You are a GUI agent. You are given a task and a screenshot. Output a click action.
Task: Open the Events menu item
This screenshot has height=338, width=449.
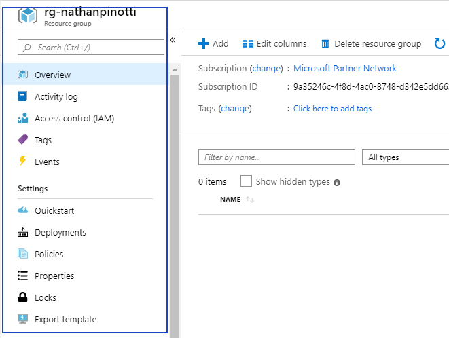click(85, 162)
